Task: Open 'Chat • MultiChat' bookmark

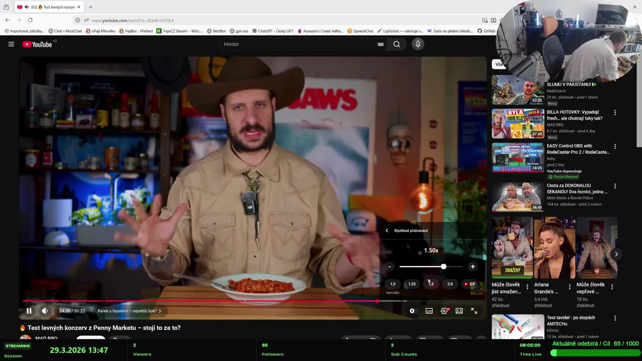Action: pyautogui.click(x=65, y=31)
